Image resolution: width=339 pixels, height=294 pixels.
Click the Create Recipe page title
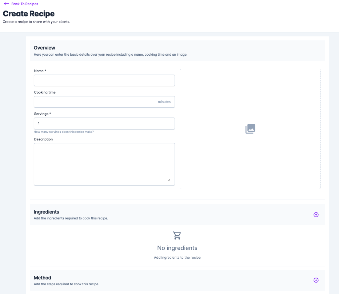(28, 13)
